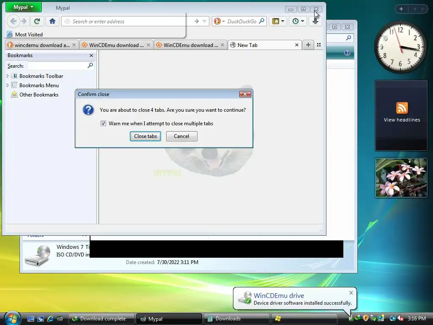
Task: Click the flower slideshow gadget photo
Action: (x=401, y=178)
